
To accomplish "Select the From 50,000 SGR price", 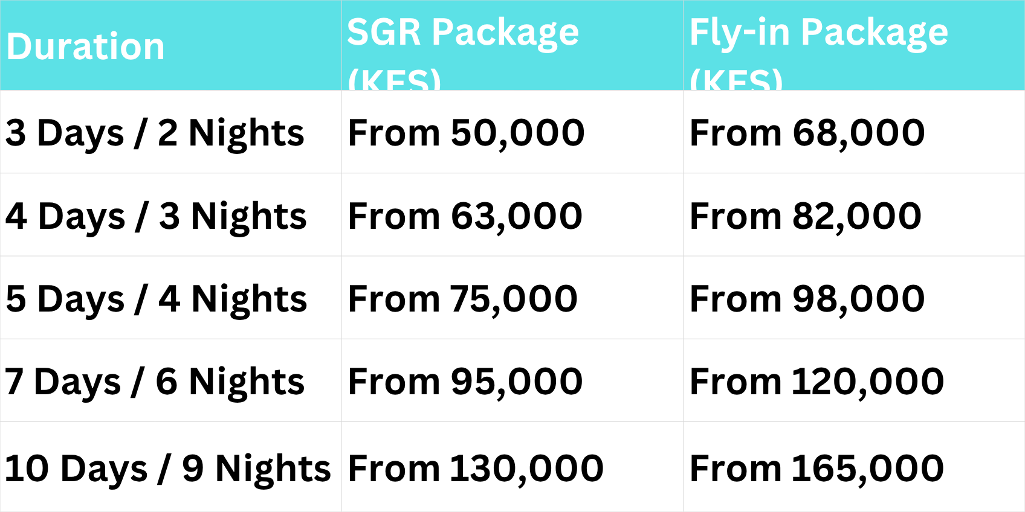I will tap(466, 133).
